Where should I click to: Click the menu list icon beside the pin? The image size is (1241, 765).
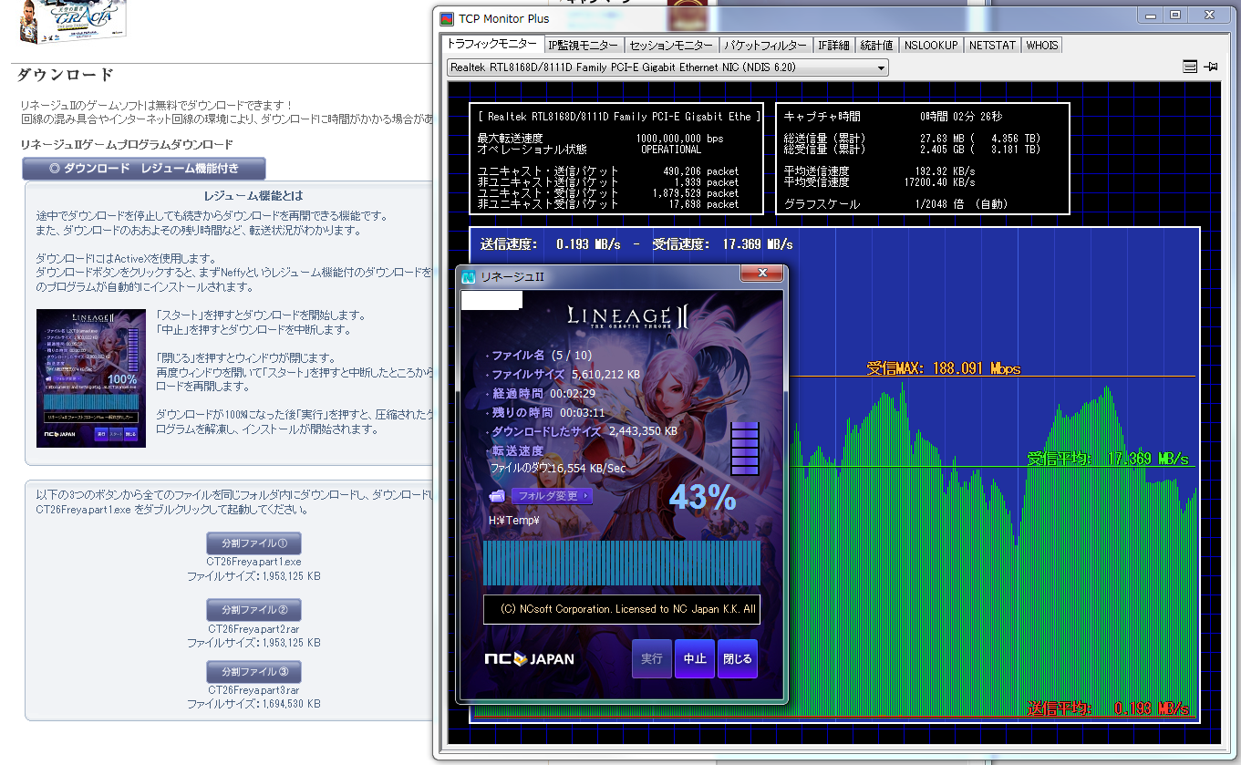pos(1189,67)
